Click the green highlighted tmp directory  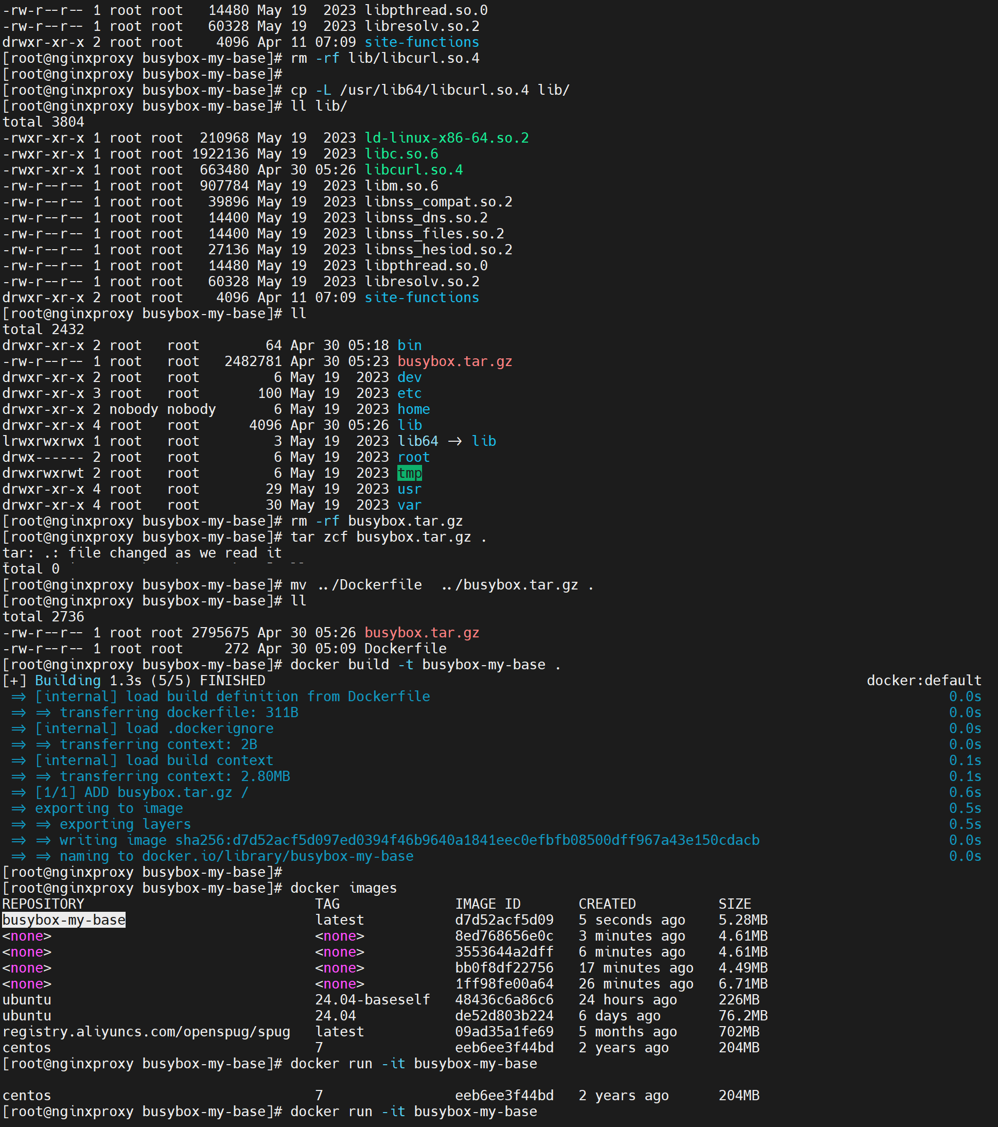coord(410,473)
